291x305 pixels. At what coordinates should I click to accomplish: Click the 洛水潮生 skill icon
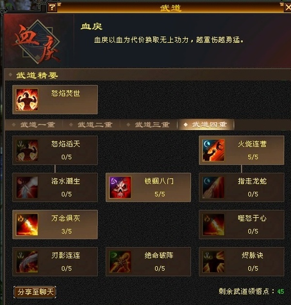click(x=27, y=187)
